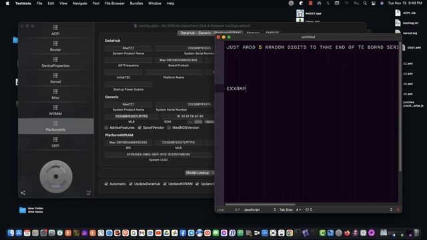Open Spotlight search in the menu bar
This screenshot has width=427, height=240.
click(365, 3)
